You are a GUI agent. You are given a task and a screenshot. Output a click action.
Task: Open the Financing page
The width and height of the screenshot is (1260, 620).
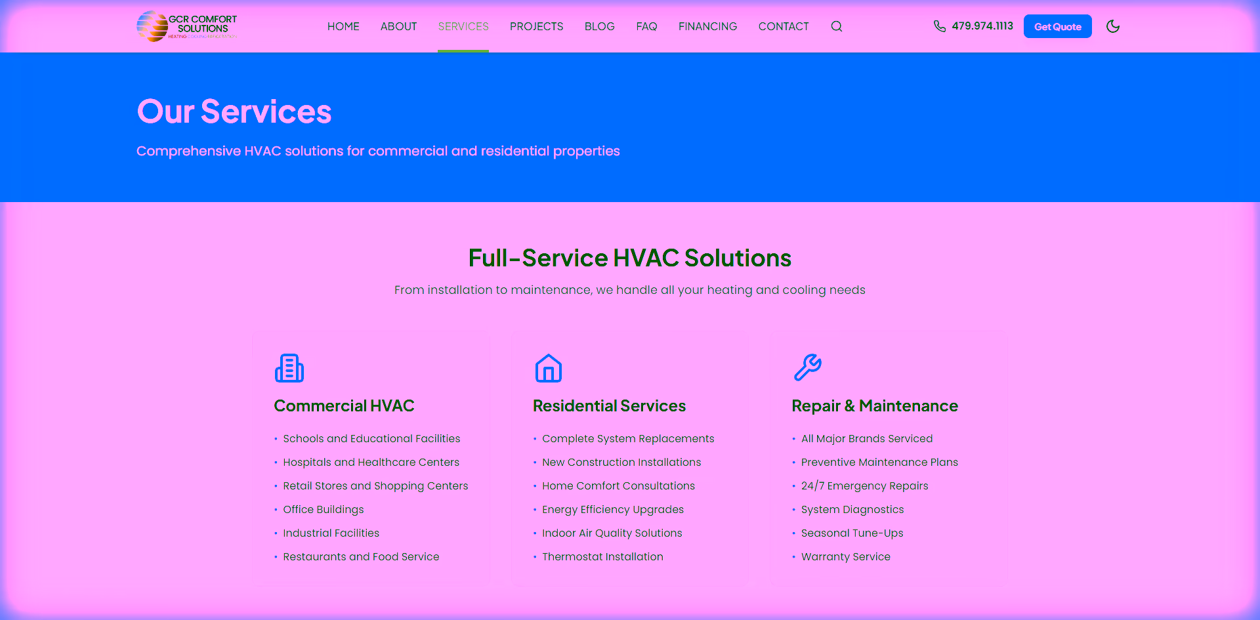pyautogui.click(x=708, y=26)
